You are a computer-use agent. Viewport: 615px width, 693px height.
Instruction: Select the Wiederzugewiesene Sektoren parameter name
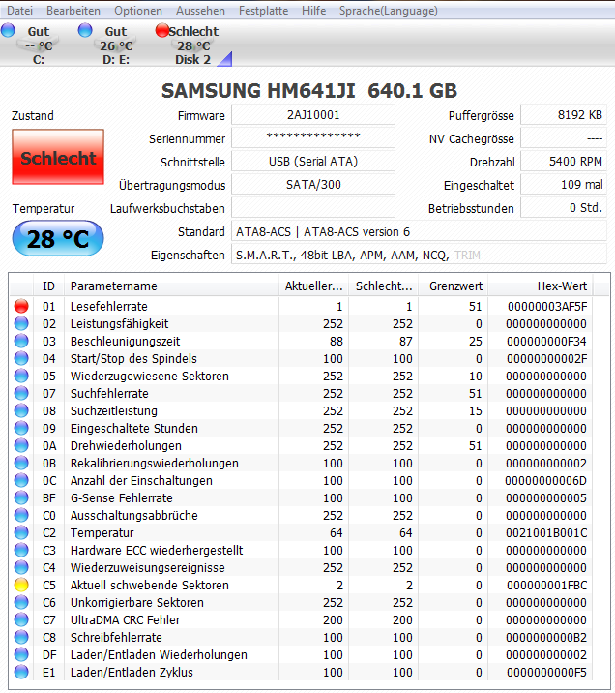coord(150,377)
